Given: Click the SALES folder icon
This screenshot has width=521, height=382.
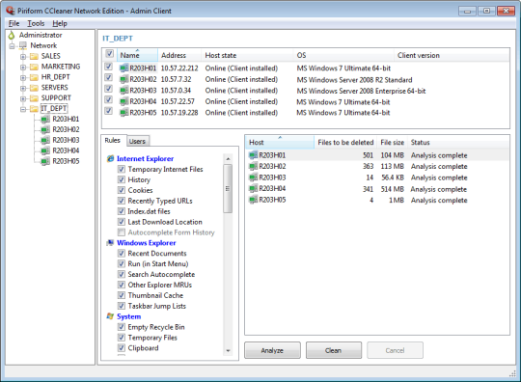Looking at the screenshot, I should click(34, 56).
